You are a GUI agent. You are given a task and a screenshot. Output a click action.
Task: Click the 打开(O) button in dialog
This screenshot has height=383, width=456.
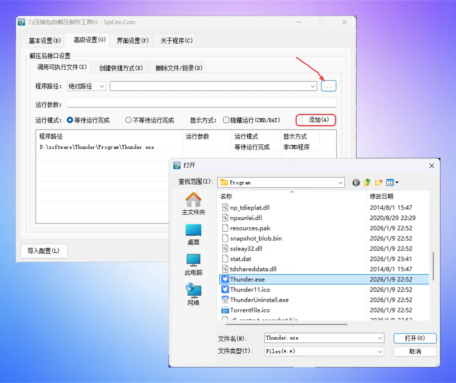[415, 338]
